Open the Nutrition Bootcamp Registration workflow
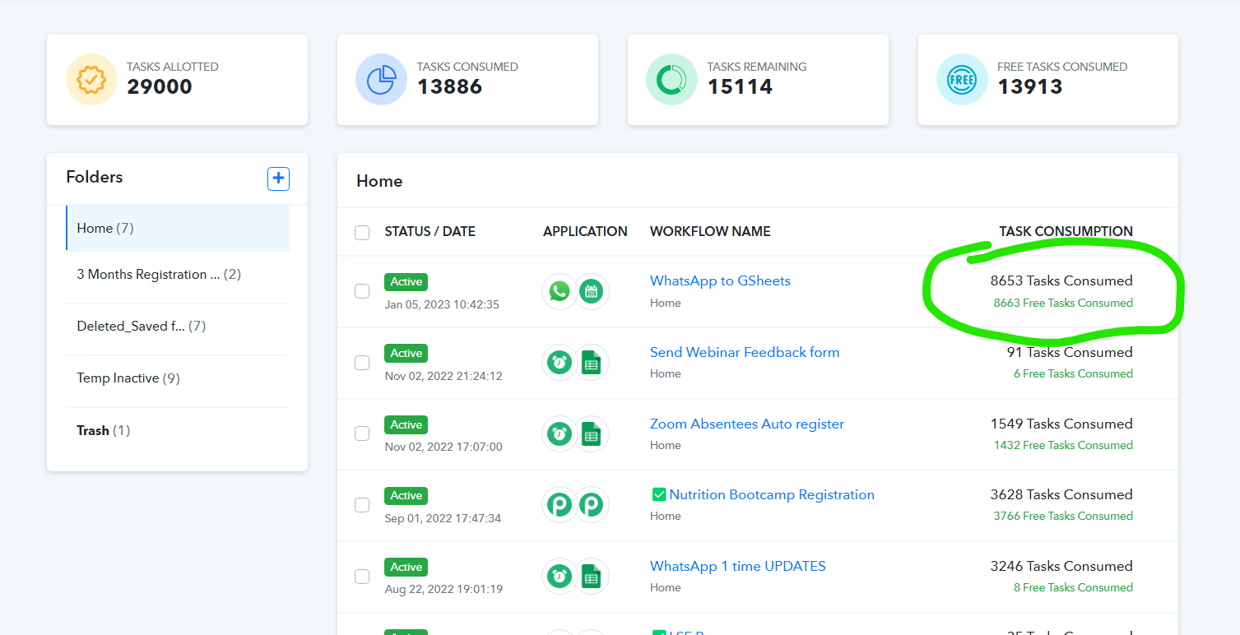 tap(772, 494)
